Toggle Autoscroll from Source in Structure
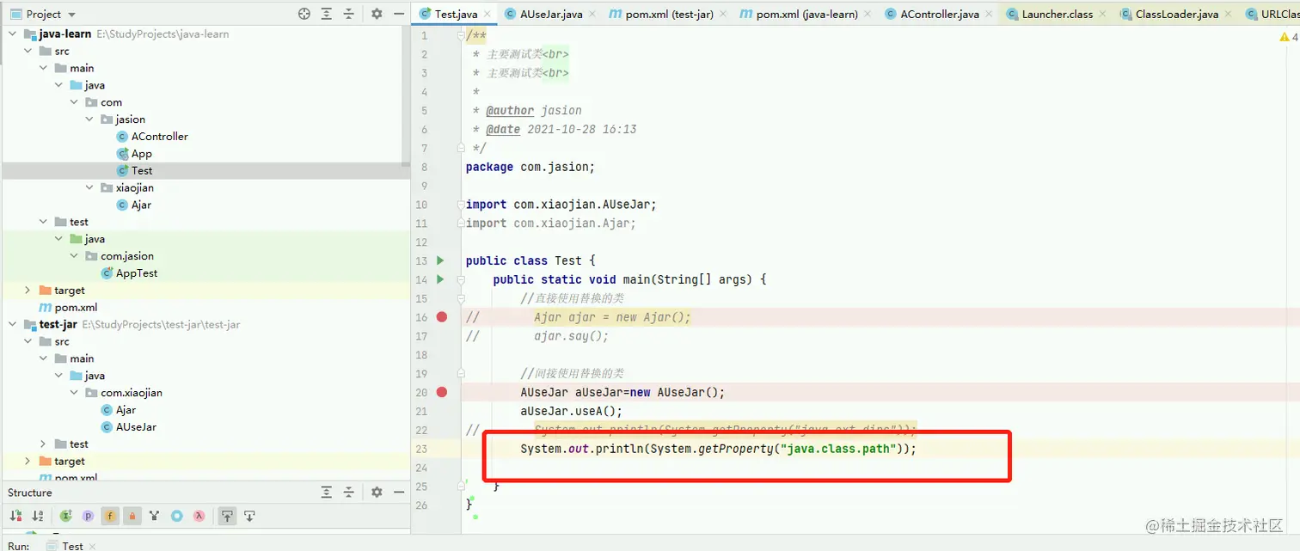1300x551 pixels. [x=249, y=516]
